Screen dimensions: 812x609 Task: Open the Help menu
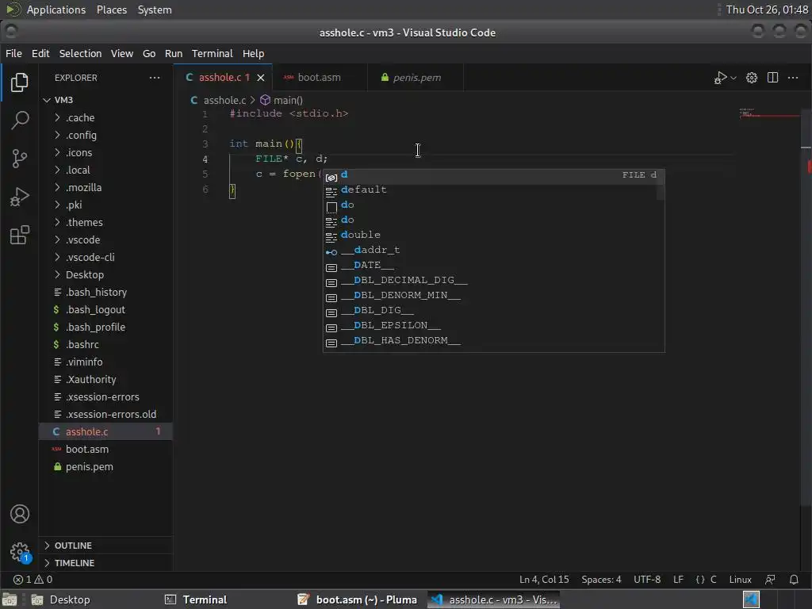tap(253, 53)
